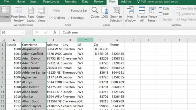Switch to Page Layout view

pos(31,14)
